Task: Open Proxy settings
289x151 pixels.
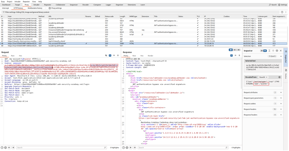Action: (x=55, y=8)
